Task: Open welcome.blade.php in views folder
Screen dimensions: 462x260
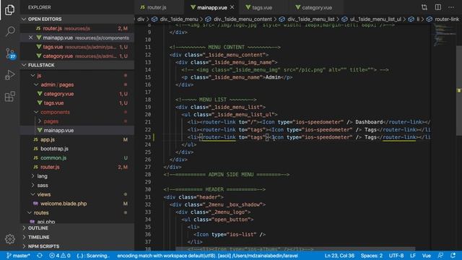Action: tap(77, 204)
